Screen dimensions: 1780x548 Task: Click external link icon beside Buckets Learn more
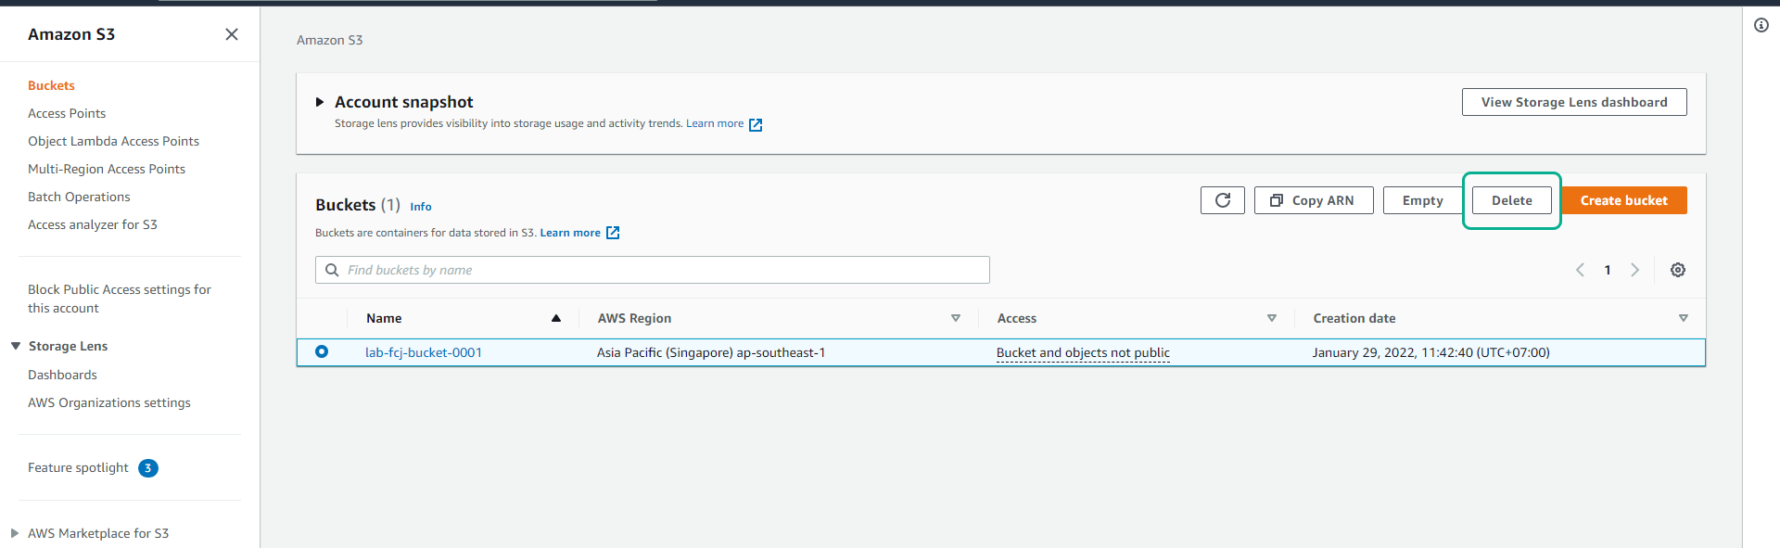pos(613,233)
